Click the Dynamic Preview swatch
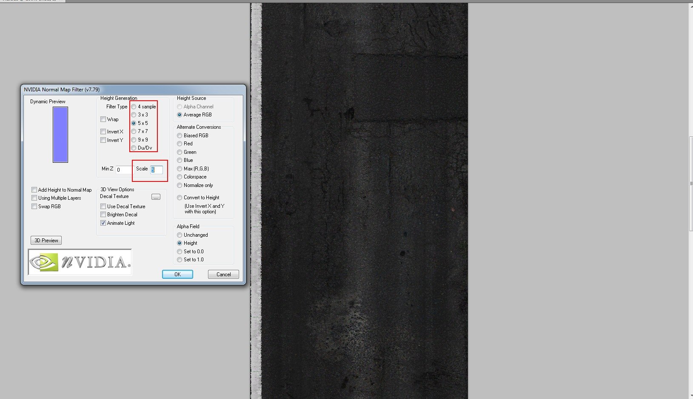This screenshot has width=693, height=399. point(60,135)
